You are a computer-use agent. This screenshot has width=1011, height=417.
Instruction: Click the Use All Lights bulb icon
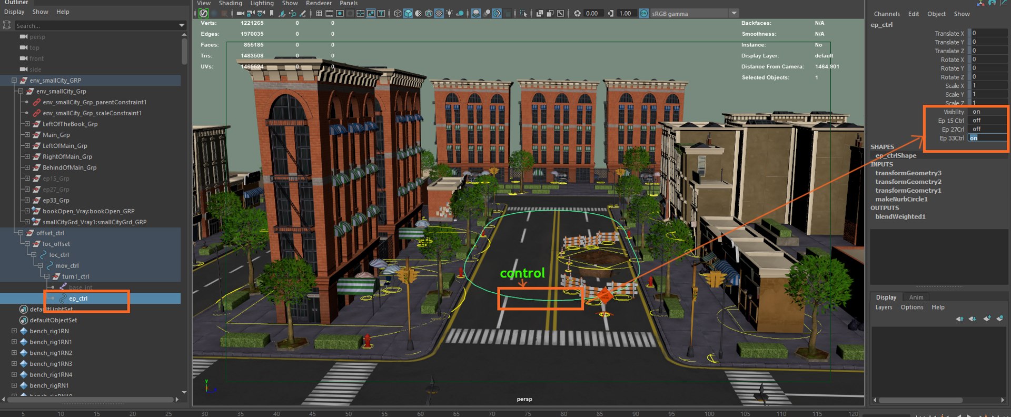click(449, 14)
